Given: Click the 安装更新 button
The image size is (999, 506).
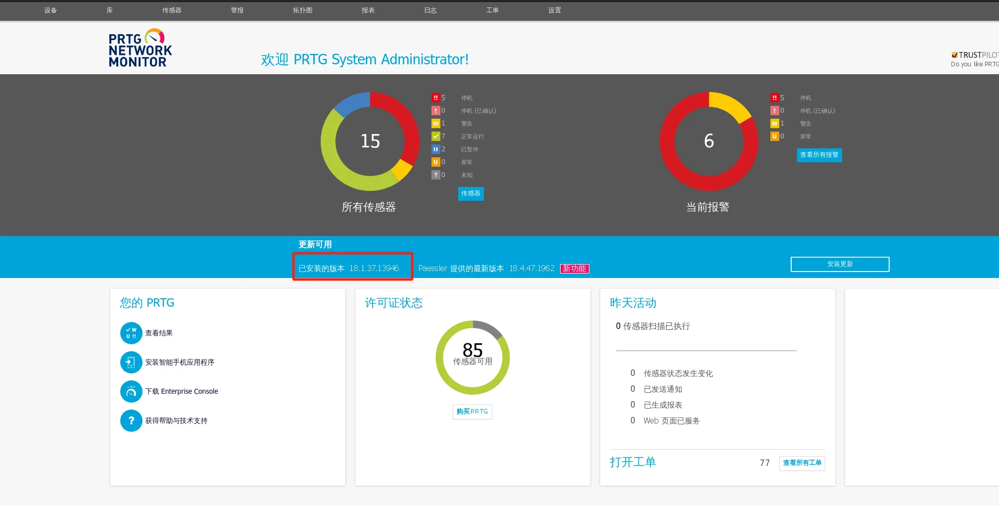Looking at the screenshot, I should pyautogui.click(x=840, y=264).
